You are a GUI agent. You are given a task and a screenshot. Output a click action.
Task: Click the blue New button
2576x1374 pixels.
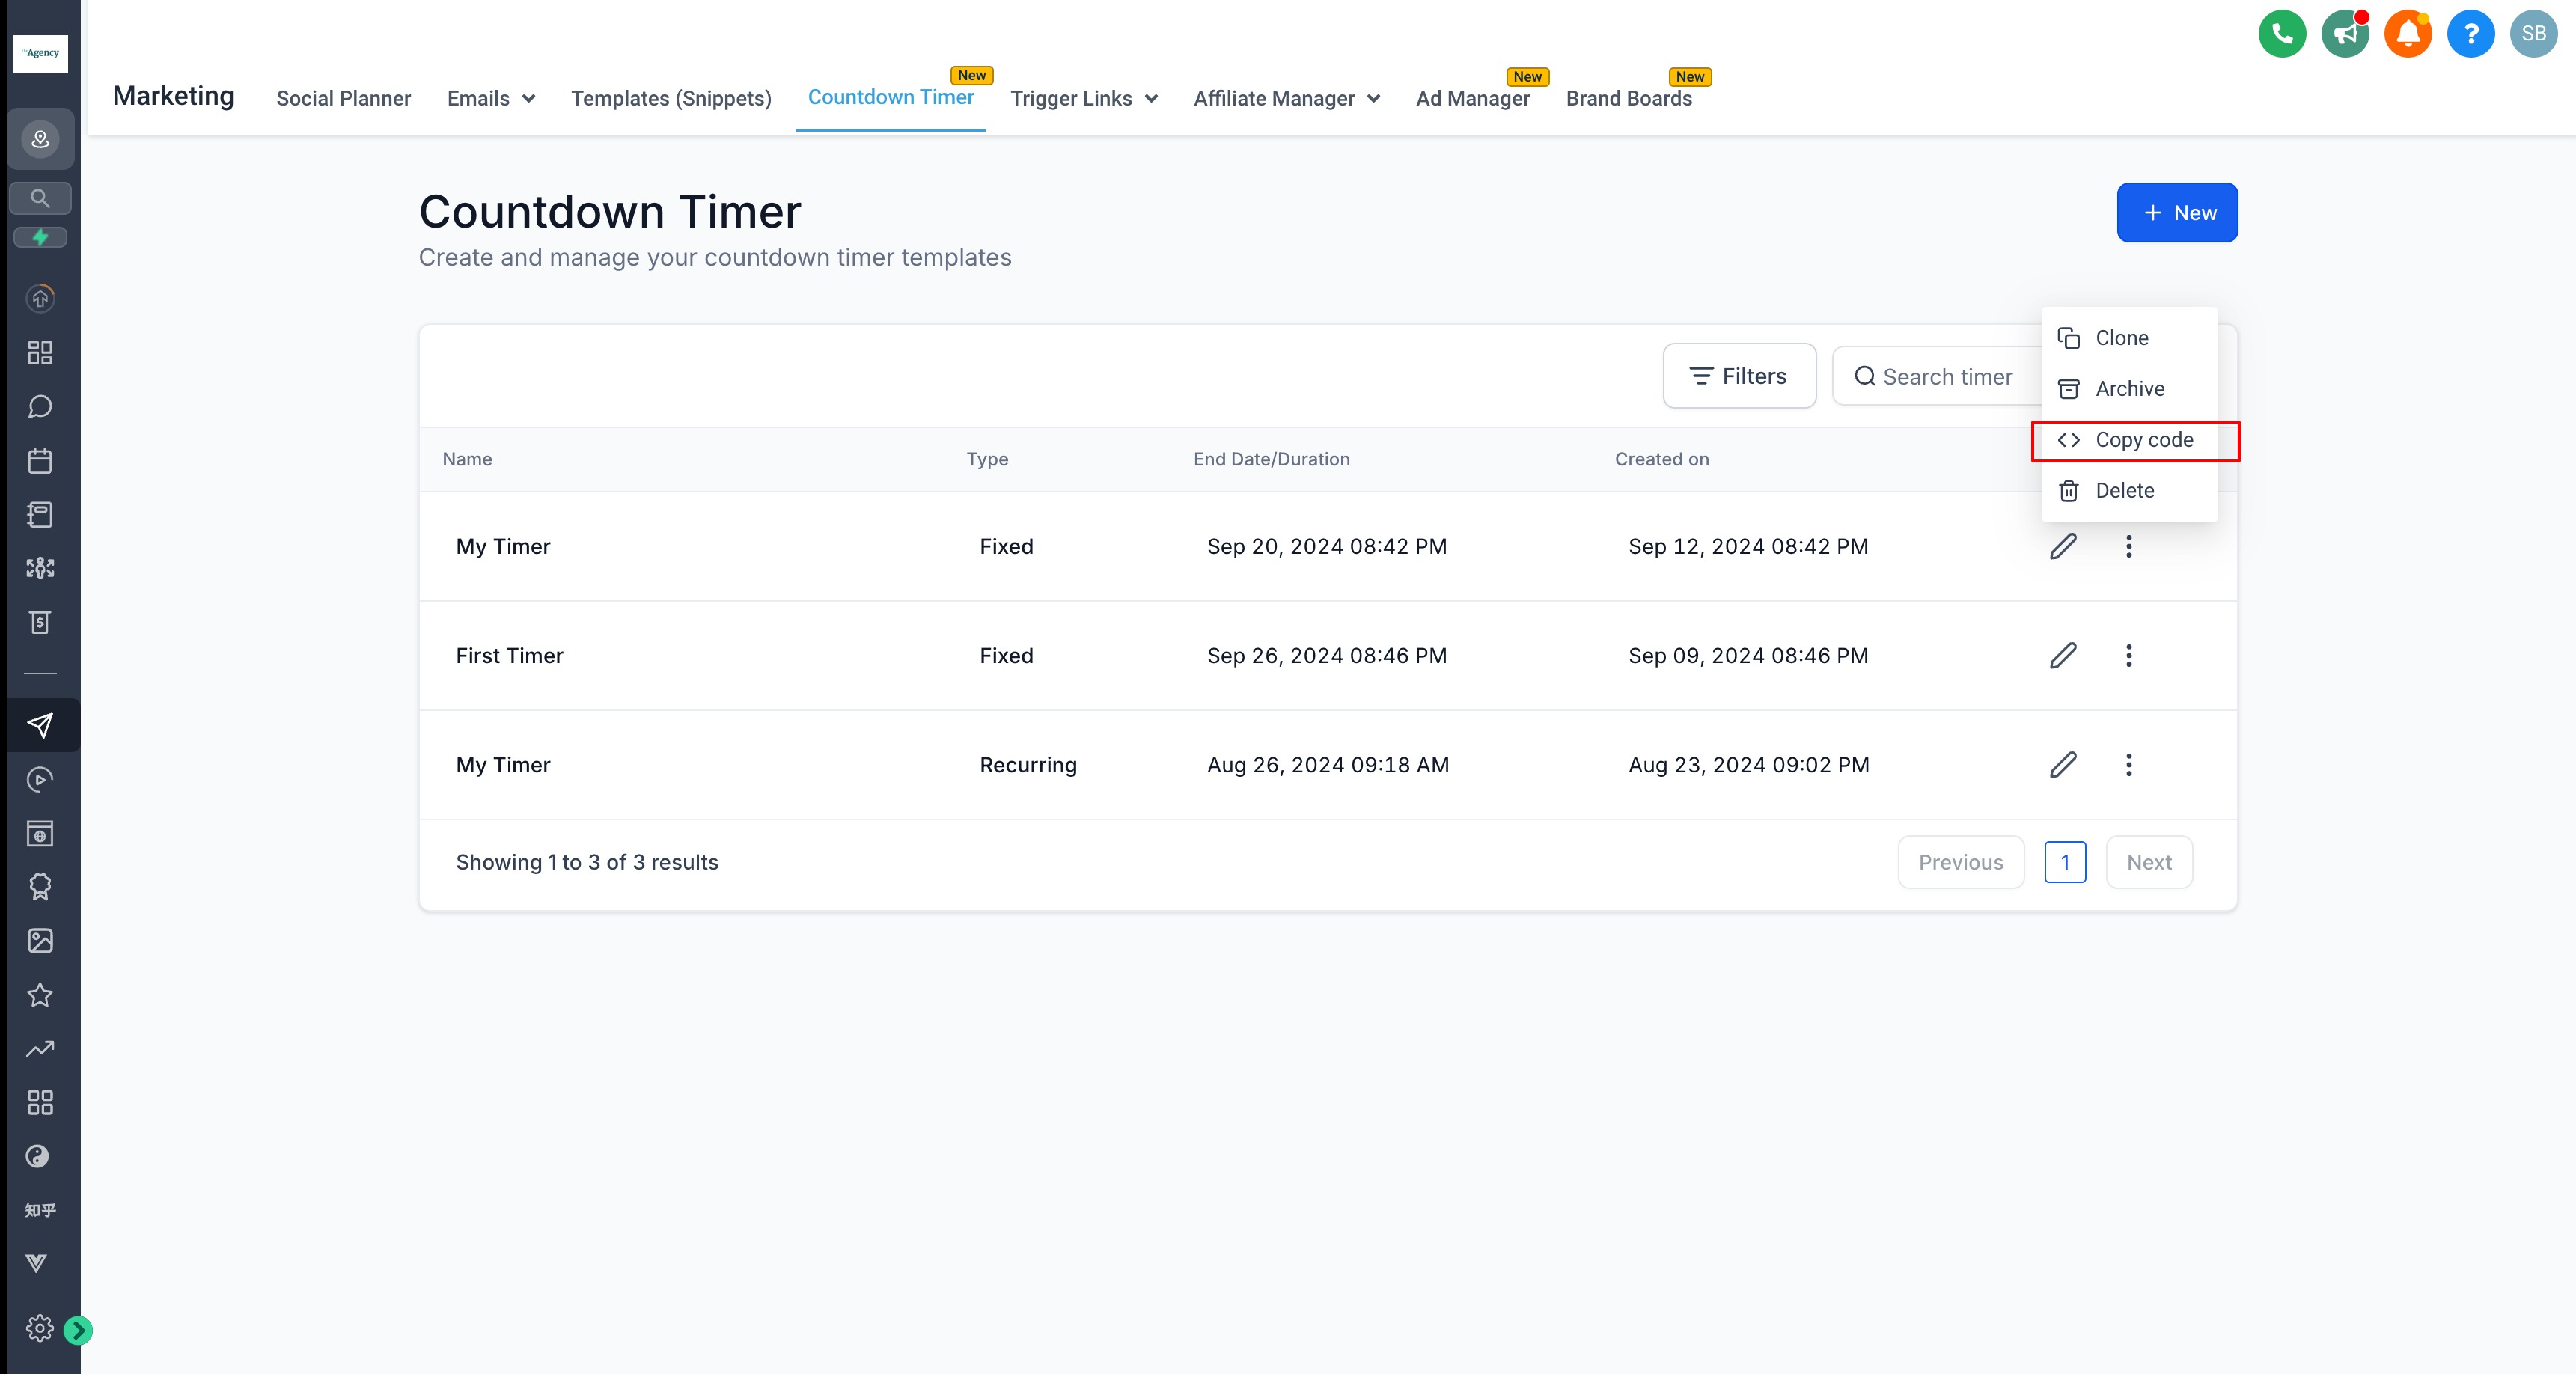2176,212
